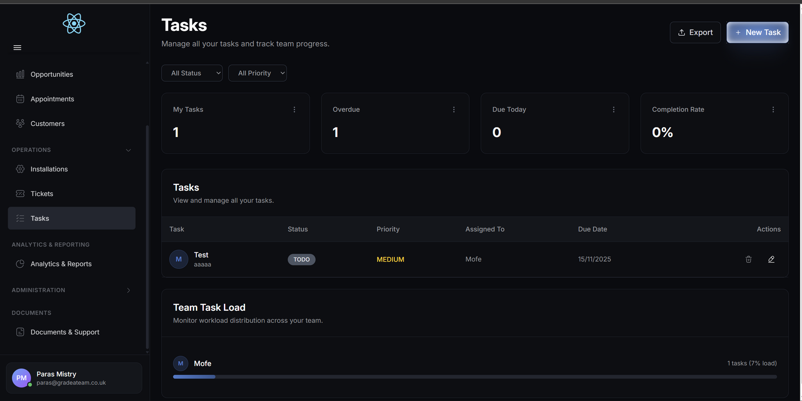The image size is (802, 401).
Task: Select the Installations gear icon
Action: 21,169
